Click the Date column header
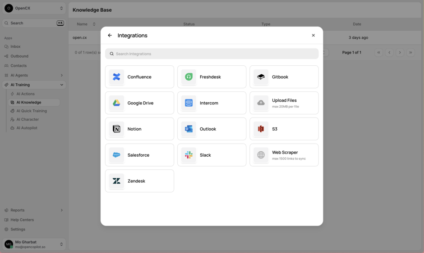The image size is (424, 253). pyautogui.click(x=357, y=24)
